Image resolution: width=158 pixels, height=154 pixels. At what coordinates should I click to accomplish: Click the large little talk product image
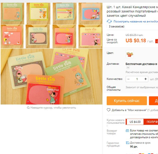[52, 76]
